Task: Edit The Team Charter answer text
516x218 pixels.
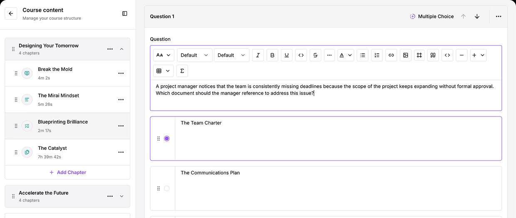Action: coord(338,139)
